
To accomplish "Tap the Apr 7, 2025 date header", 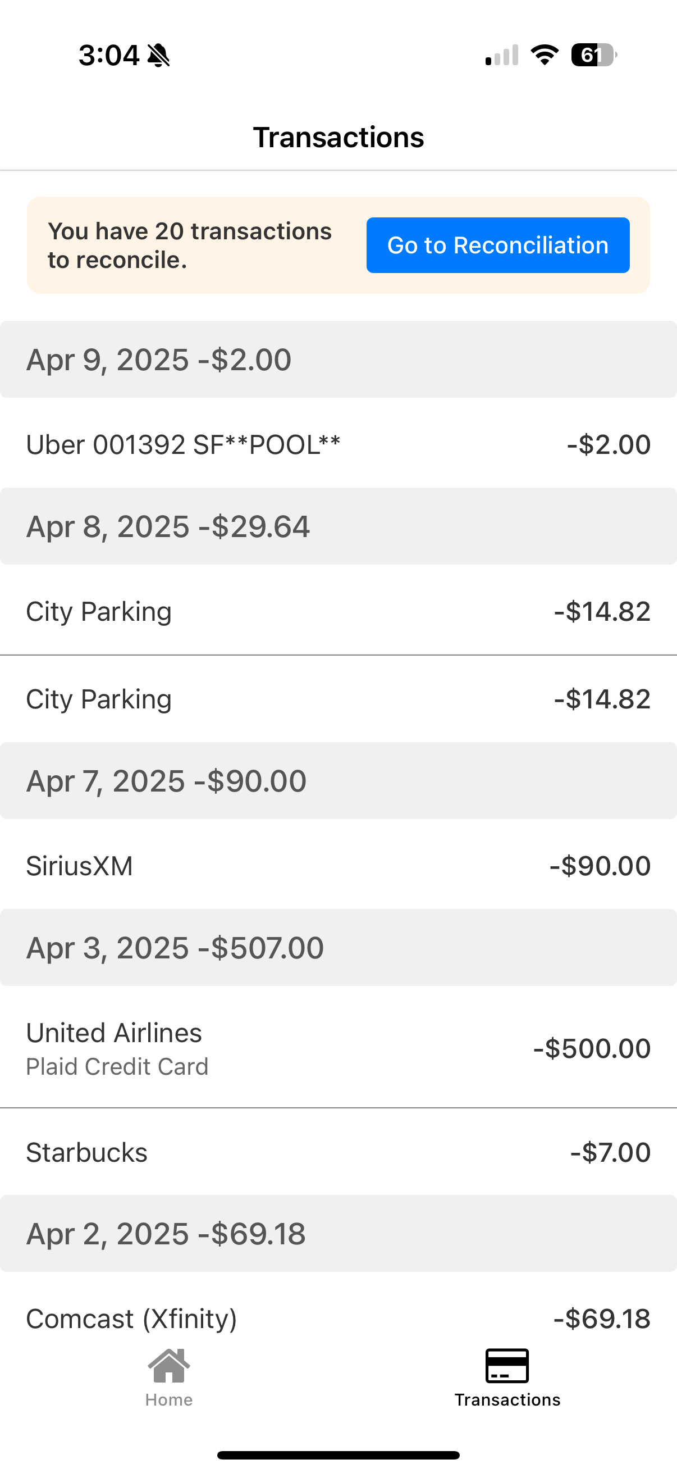I will point(338,780).
